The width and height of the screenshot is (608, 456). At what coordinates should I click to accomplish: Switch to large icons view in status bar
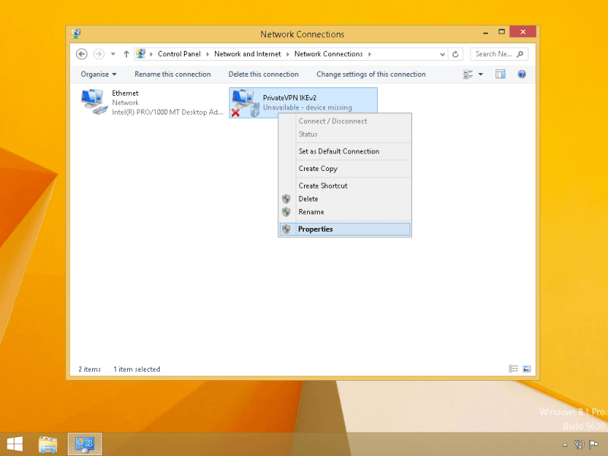coord(527,369)
